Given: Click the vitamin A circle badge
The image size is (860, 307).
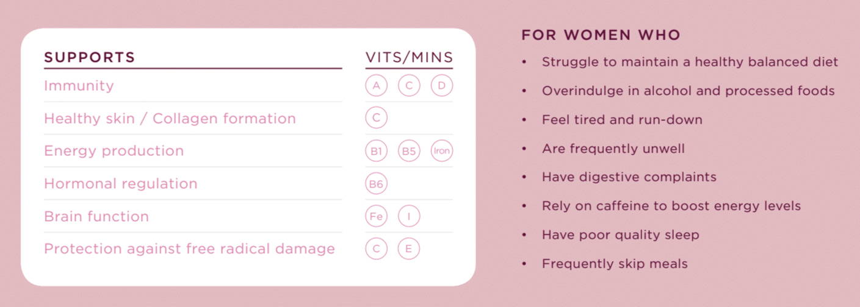Looking at the screenshot, I should click(x=377, y=86).
